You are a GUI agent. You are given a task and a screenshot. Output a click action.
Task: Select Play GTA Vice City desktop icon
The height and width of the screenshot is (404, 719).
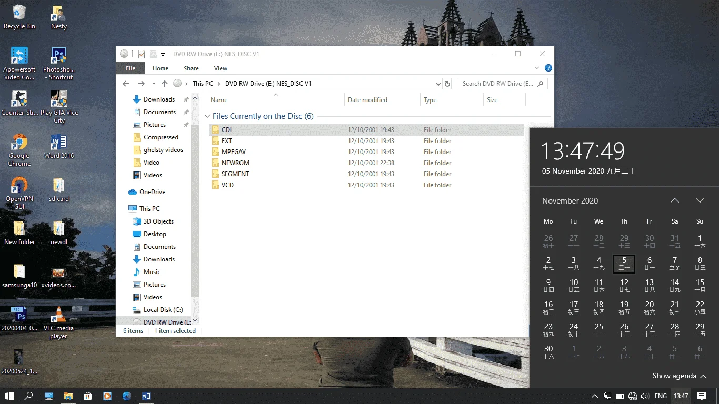59,107
